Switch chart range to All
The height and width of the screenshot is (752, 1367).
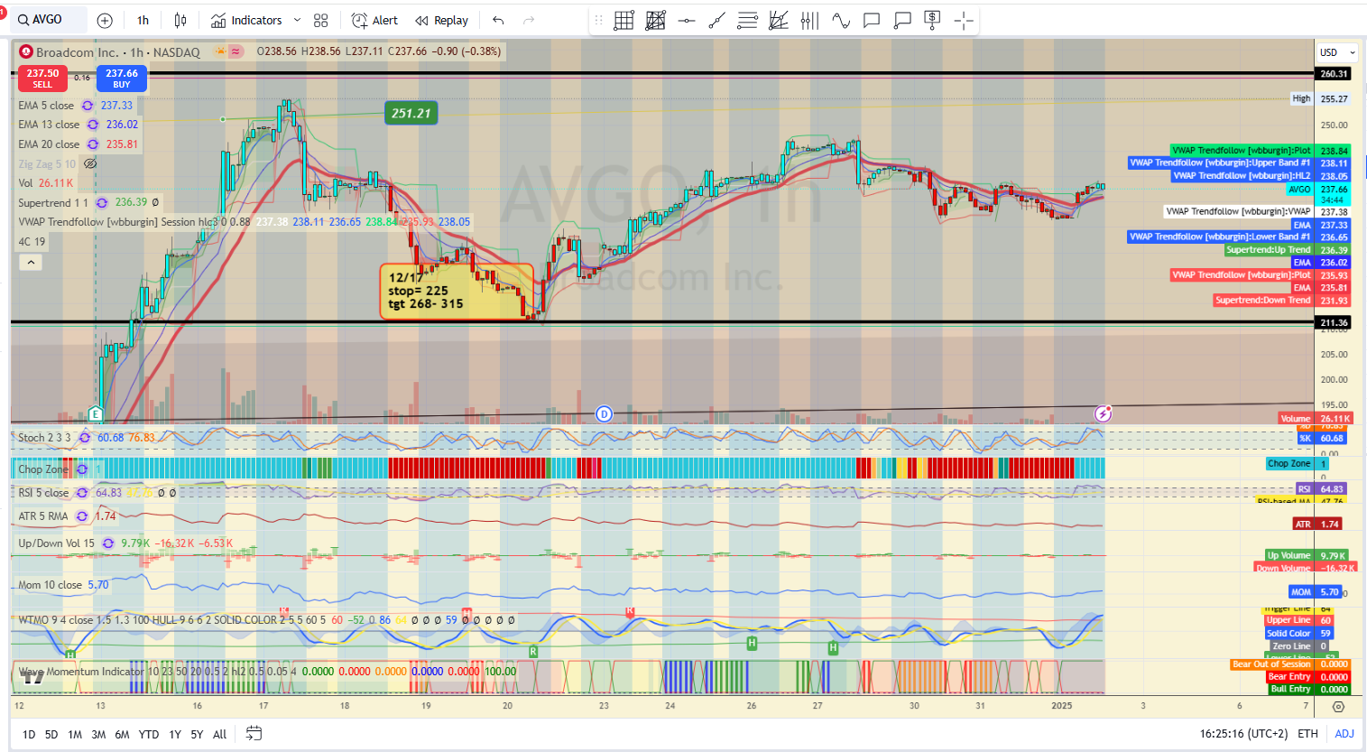[219, 734]
